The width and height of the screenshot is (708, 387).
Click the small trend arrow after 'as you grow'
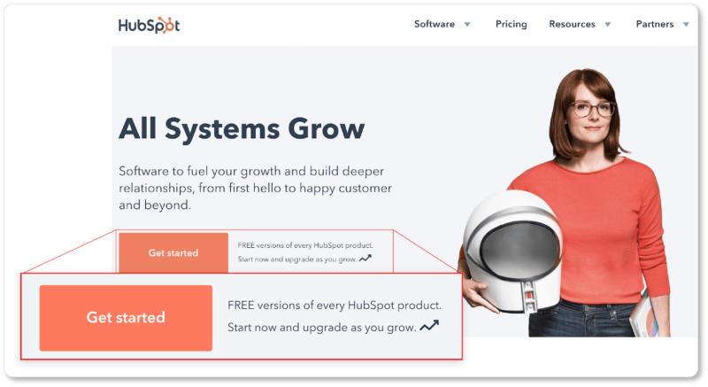(x=366, y=259)
